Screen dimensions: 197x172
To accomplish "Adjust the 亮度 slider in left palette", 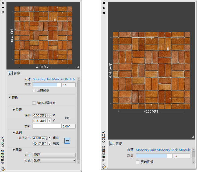I will pos(47,85).
